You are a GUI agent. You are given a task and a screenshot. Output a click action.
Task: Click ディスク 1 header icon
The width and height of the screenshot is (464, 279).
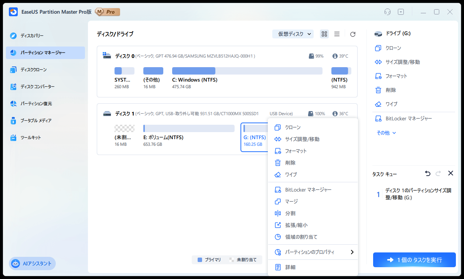pos(107,113)
